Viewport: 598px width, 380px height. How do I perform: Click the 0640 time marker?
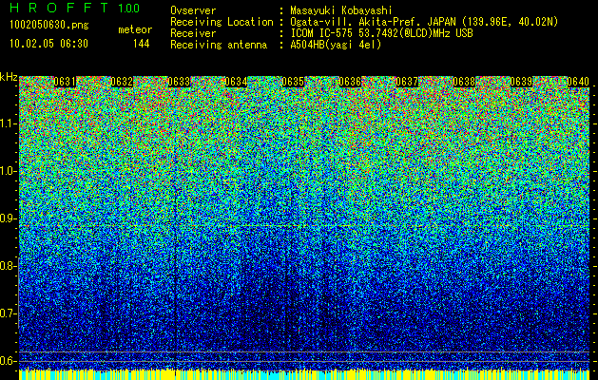point(578,82)
